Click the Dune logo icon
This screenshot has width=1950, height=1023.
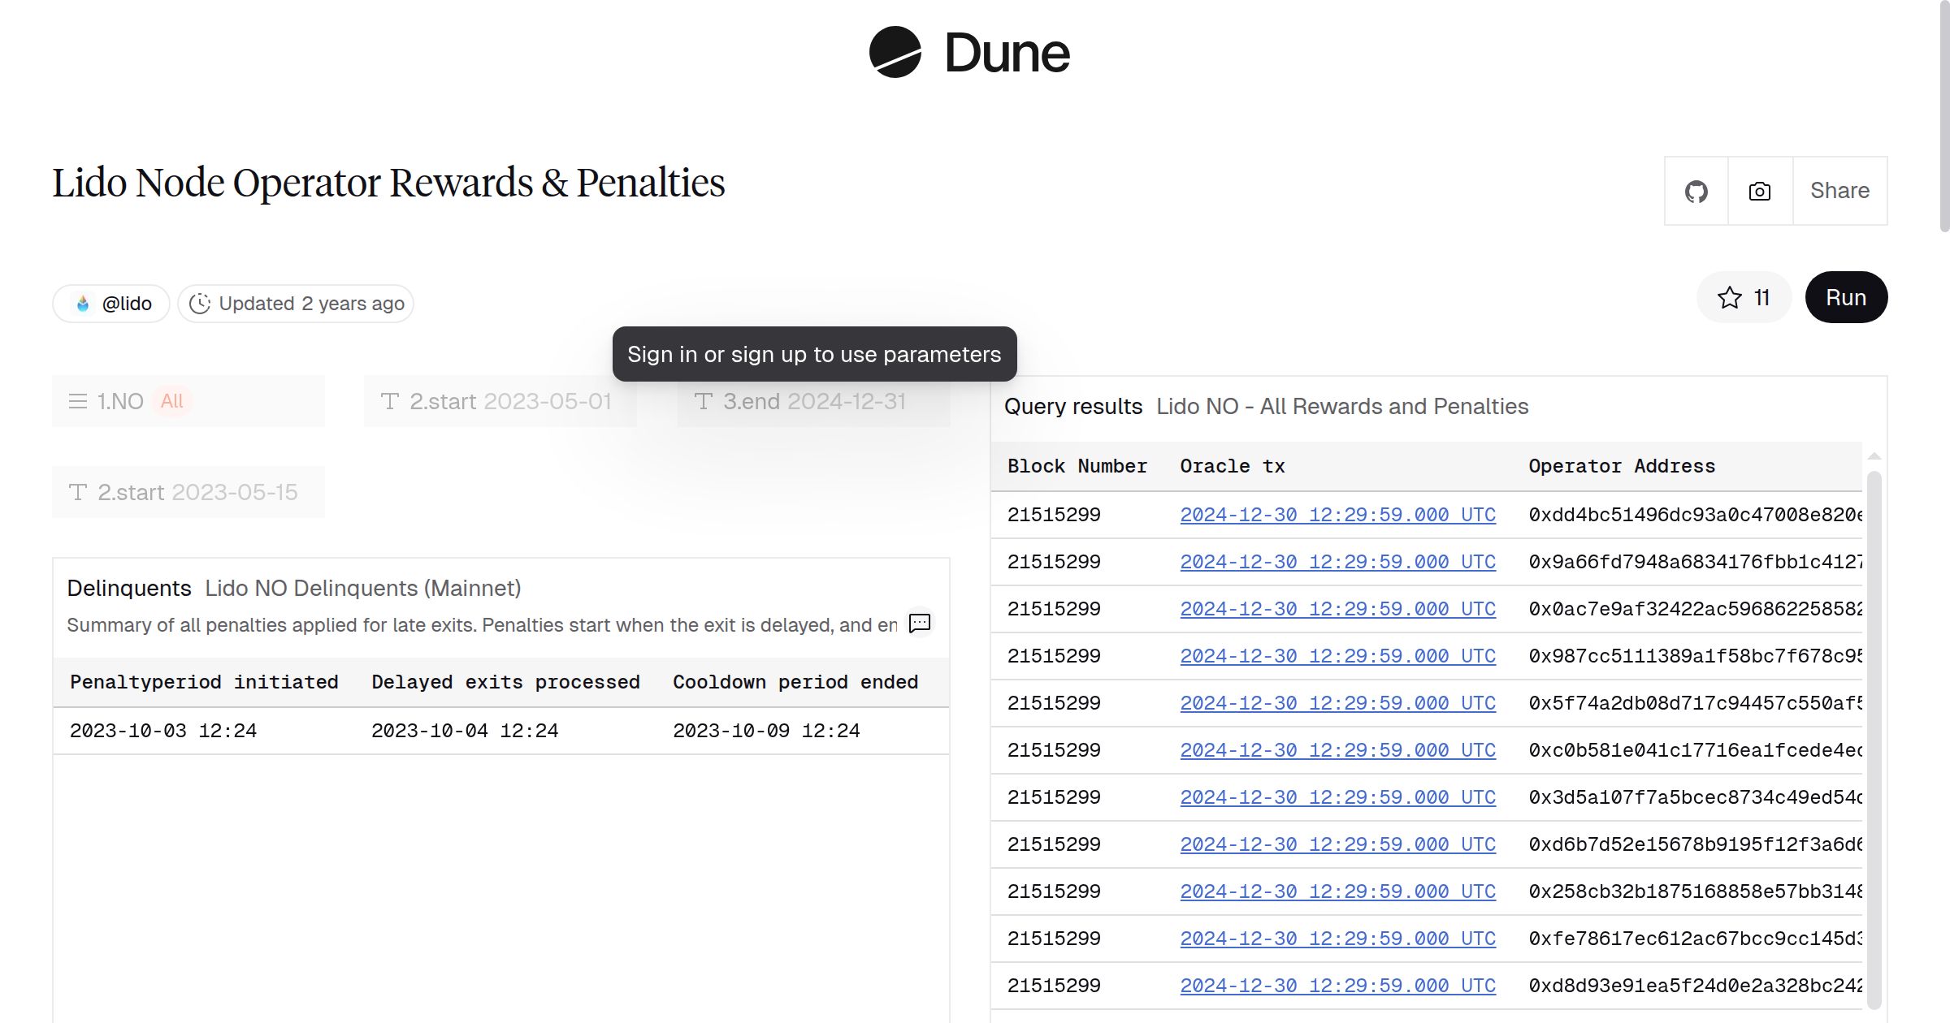pyautogui.click(x=895, y=53)
